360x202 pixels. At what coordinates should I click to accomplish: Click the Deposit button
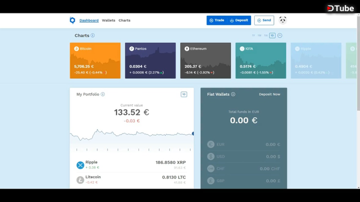point(239,20)
